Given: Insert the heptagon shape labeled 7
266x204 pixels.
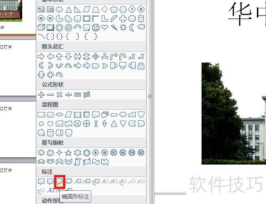Looking at the screenshot, I should [x=132, y=10].
